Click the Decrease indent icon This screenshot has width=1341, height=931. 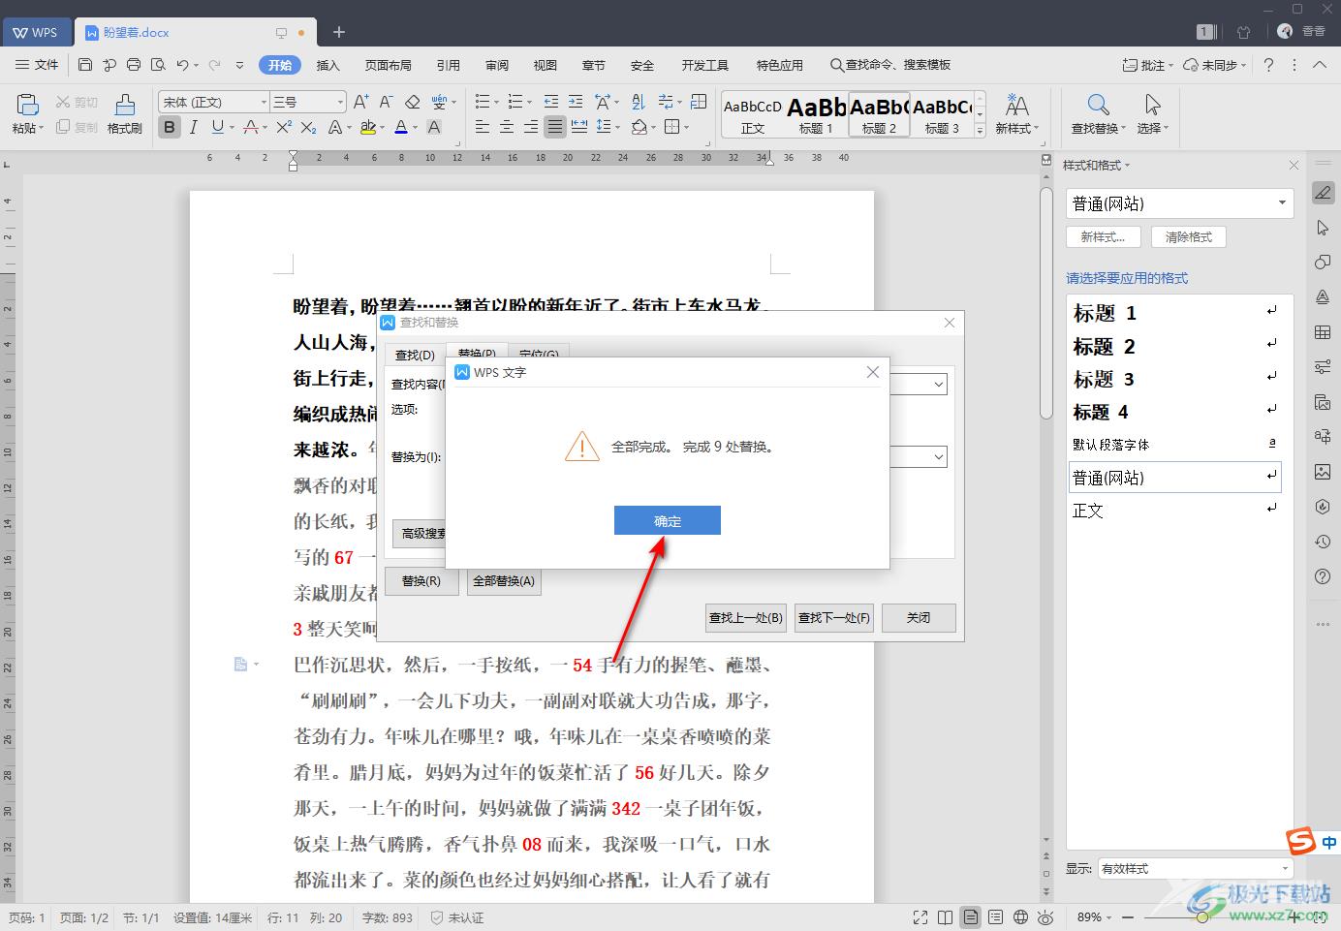[551, 101]
